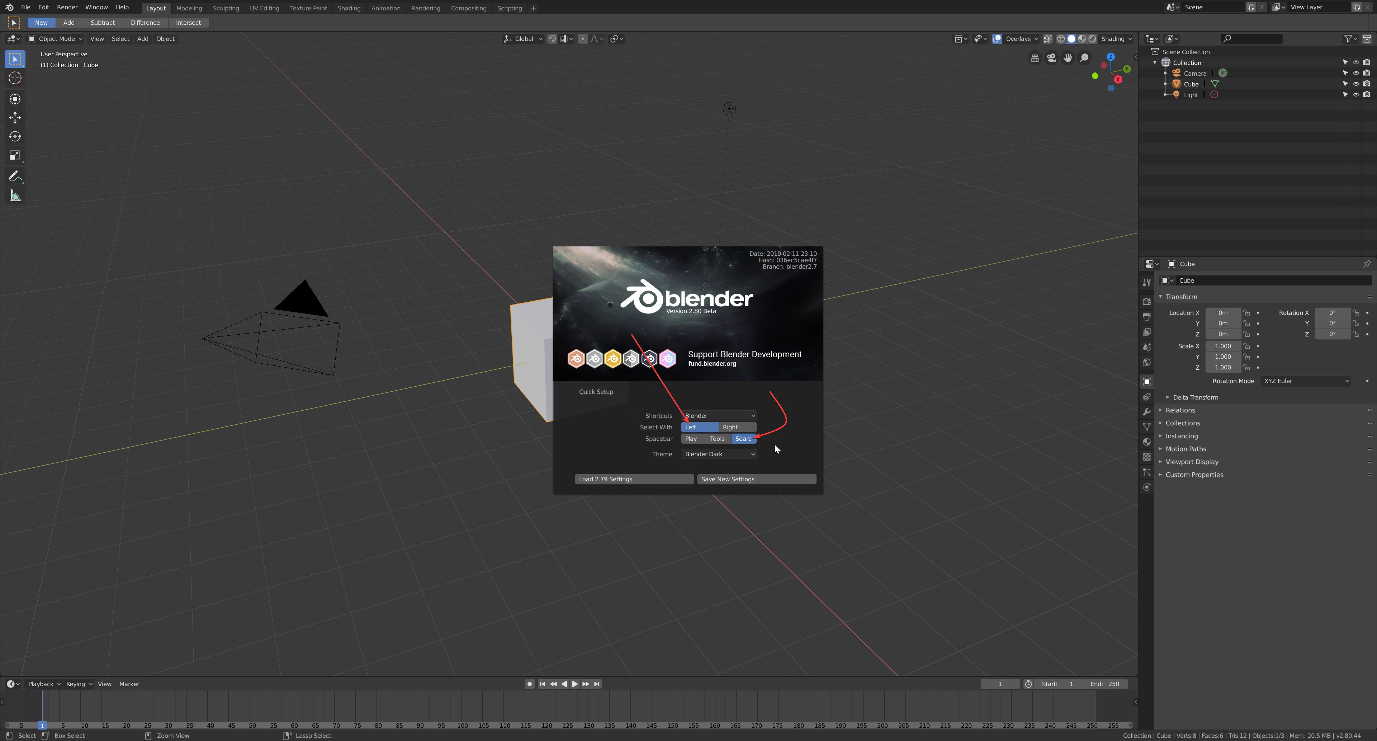Hide the Light in viewport via eye icon
The image size is (1377, 741).
[1355, 95]
